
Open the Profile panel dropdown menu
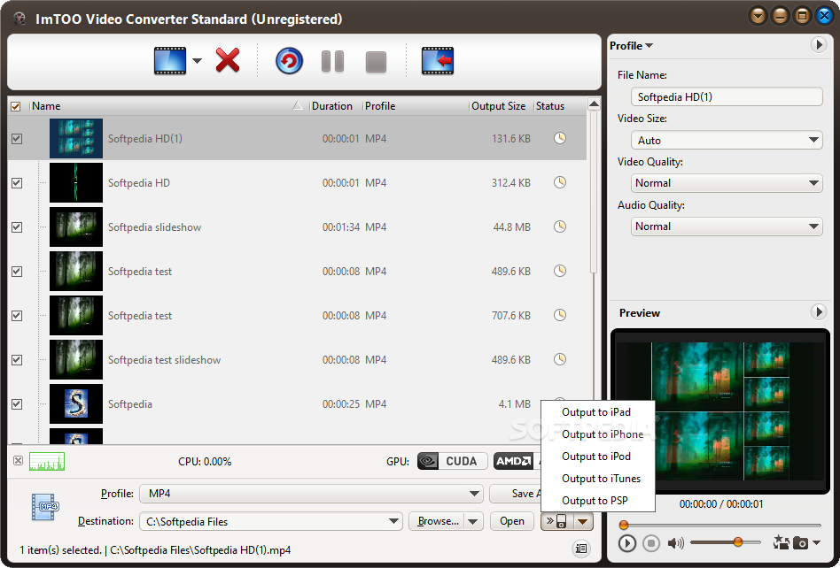click(x=631, y=46)
